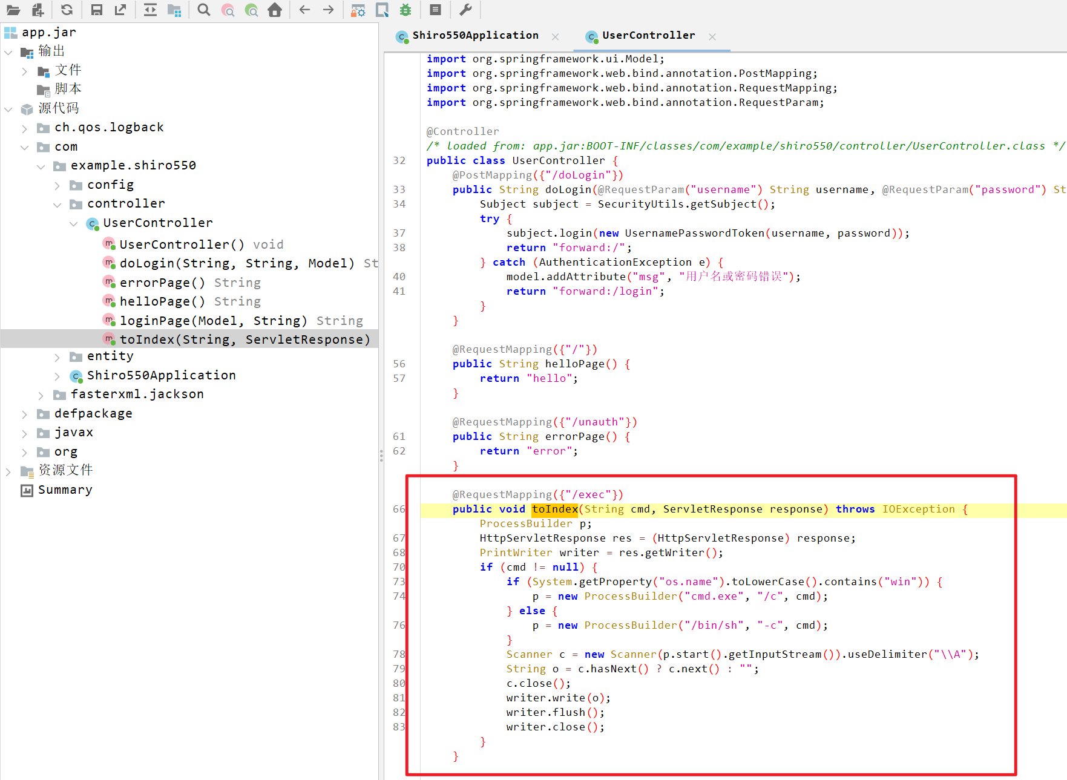The width and height of the screenshot is (1067, 780).
Task: Click the green debugger bug icon
Action: coord(405,10)
